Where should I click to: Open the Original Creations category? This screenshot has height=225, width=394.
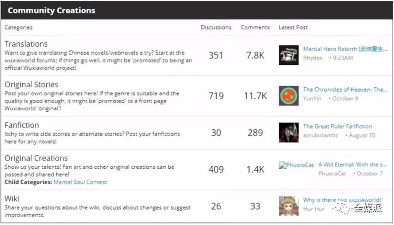[36, 158]
